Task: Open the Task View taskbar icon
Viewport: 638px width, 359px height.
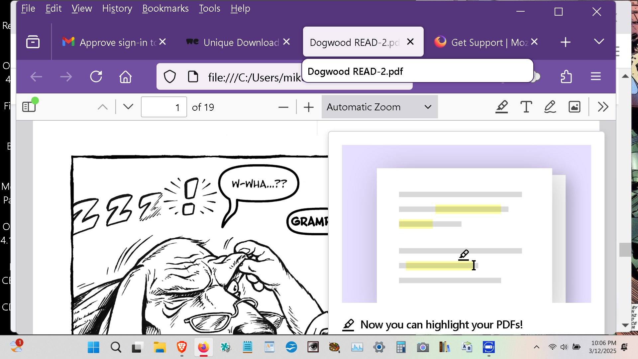Action: point(137,347)
